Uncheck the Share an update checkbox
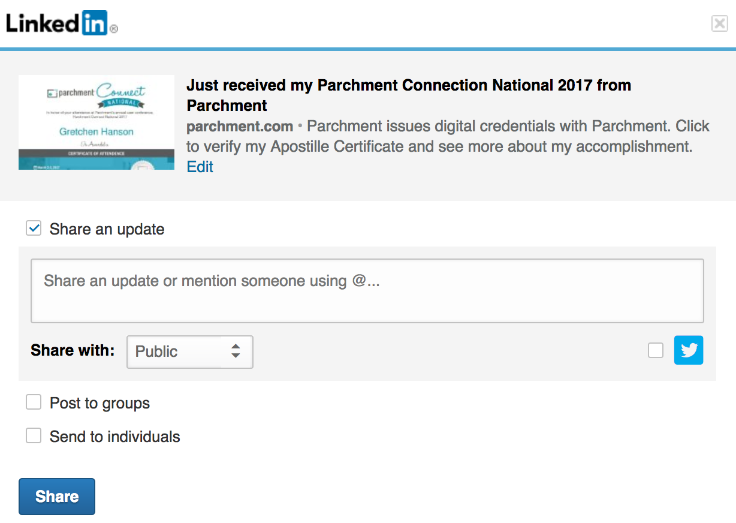 pyautogui.click(x=34, y=229)
